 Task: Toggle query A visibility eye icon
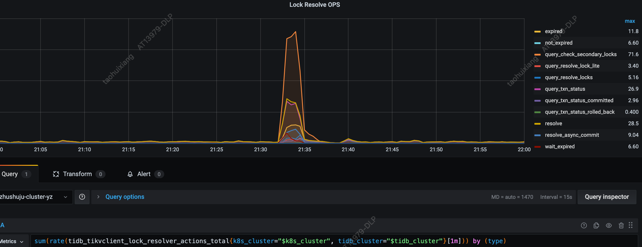pos(609,225)
